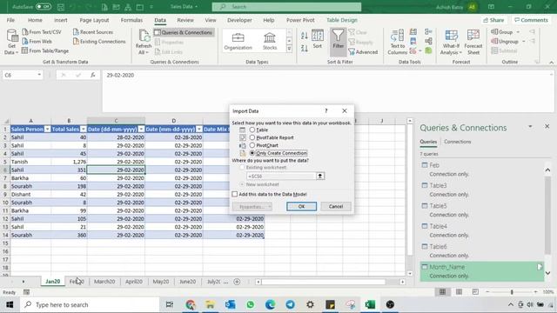Open the Table Design tab
This screenshot has width=557, height=313.
[342, 20]
